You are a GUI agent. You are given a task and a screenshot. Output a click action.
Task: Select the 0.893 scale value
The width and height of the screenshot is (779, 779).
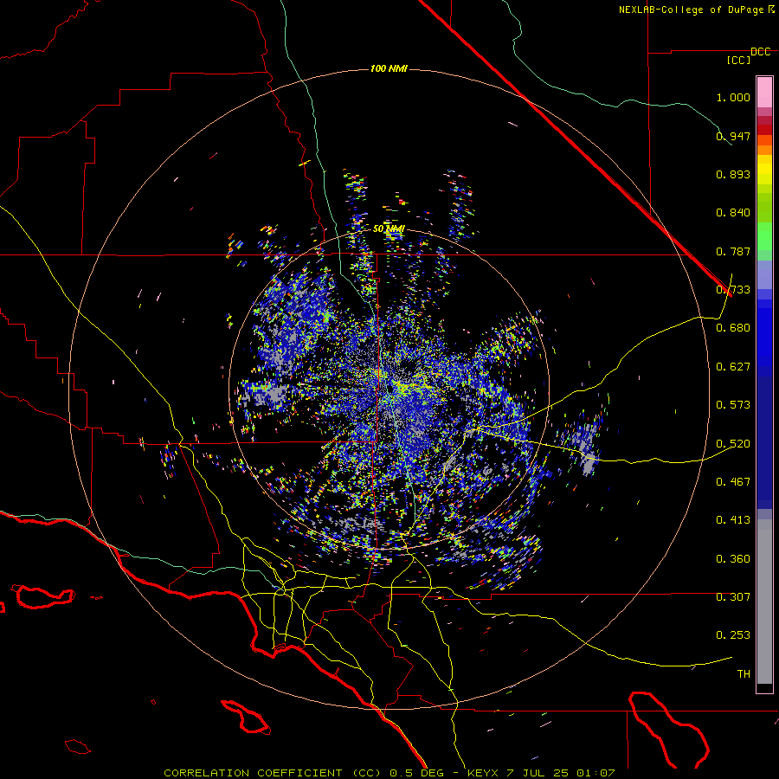pyautogui.click(x=733, y=174)
